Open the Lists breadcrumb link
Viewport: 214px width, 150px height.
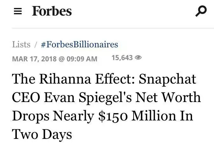pos(21,44)
